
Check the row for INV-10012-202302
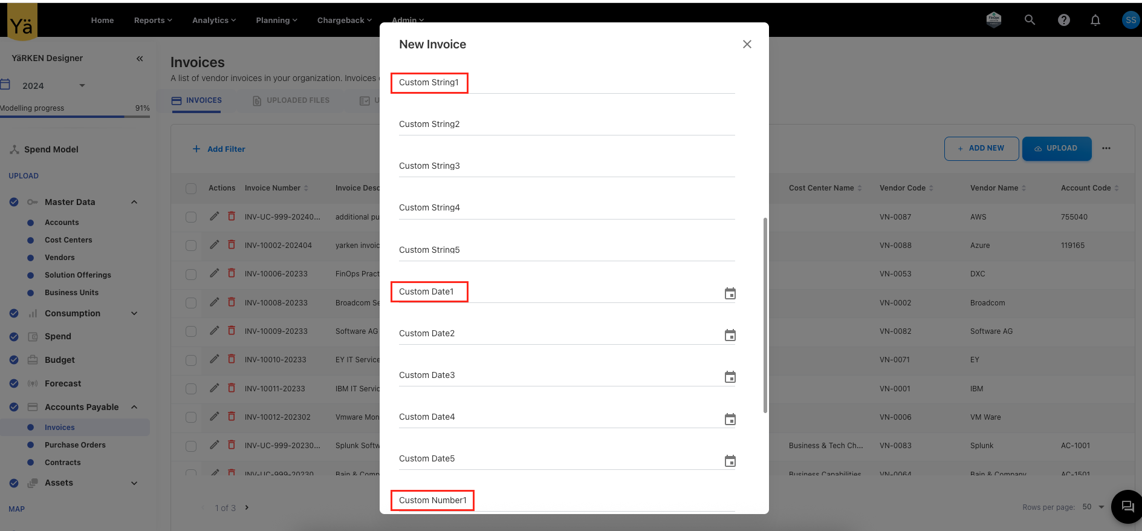pos(191,417)
